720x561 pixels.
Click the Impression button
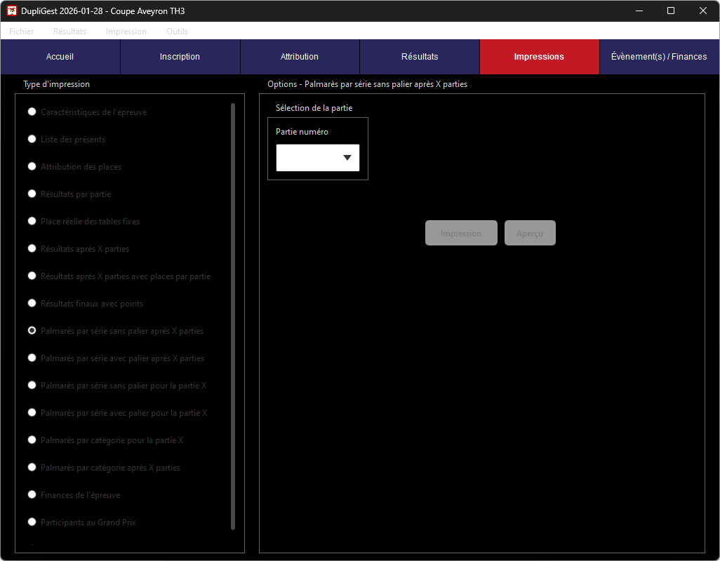coord(461,234)
